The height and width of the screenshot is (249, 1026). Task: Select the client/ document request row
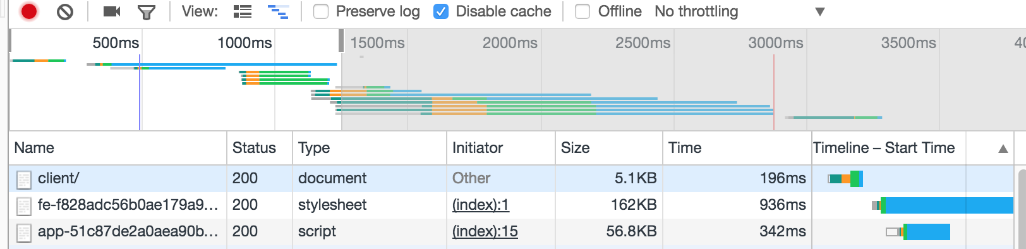[x=511, y=178]
